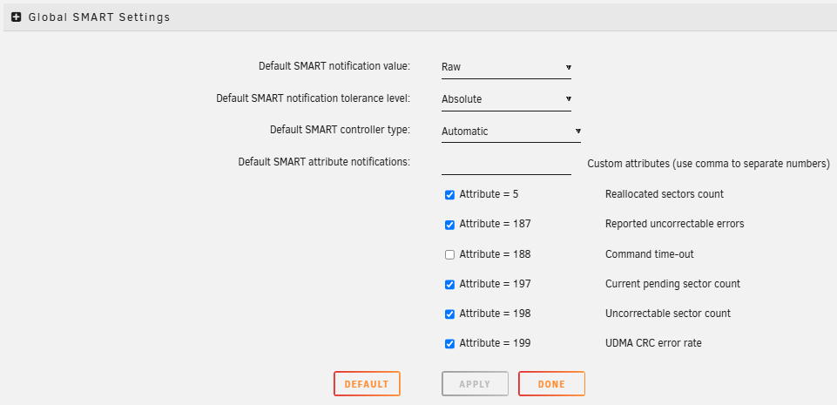Open the Default SMART notification value dropdown
Viewport: 837px width, 405px height.
click(506, 67)
